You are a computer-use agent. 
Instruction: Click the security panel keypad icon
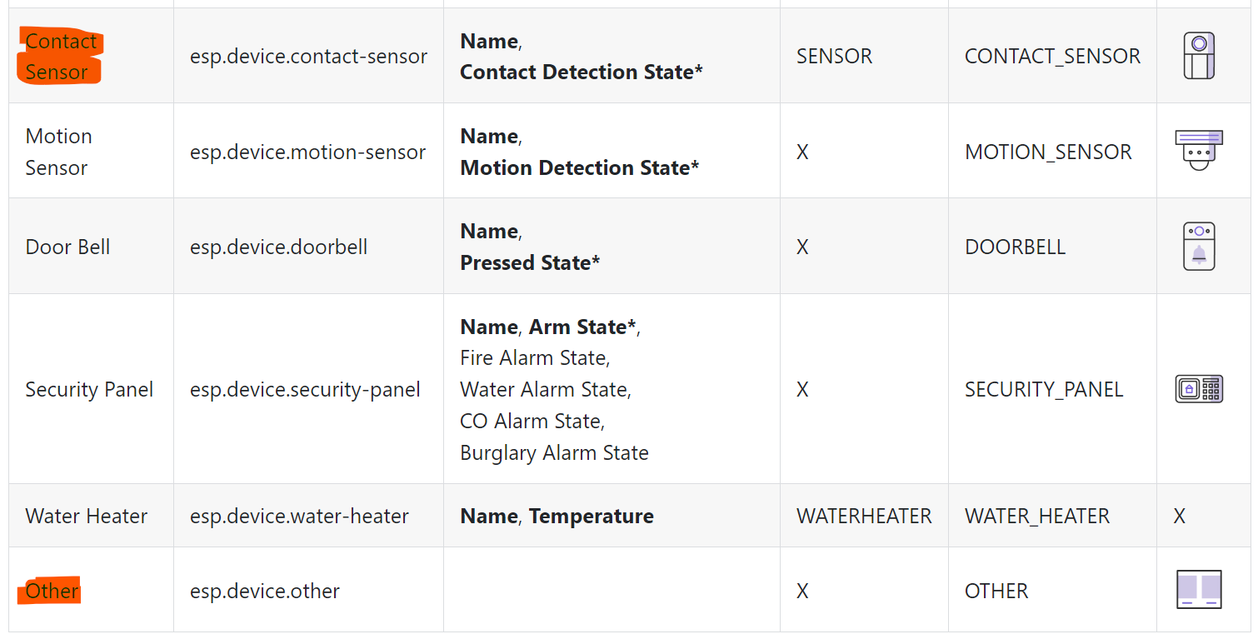(x=1199, y=389)
